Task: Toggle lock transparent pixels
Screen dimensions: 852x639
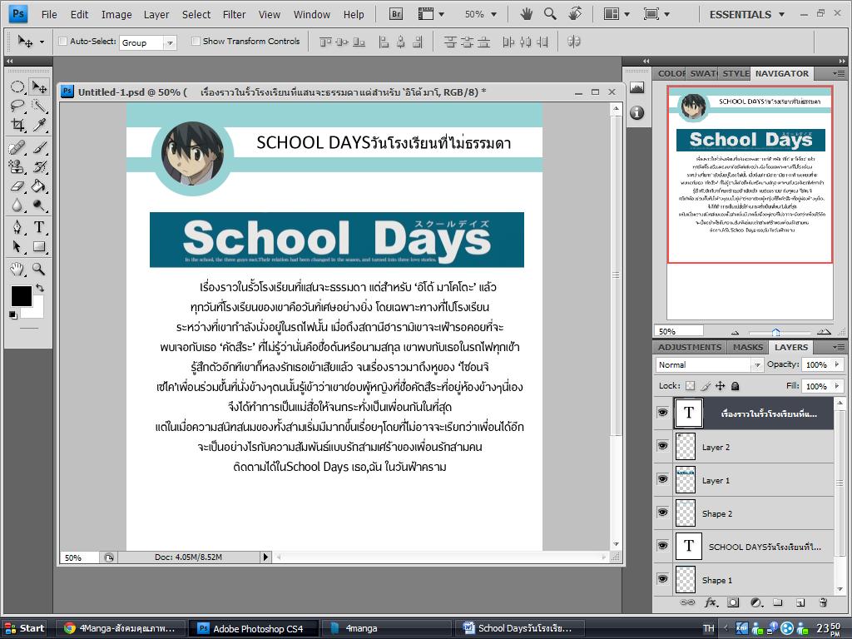Action: pos(690,386)
